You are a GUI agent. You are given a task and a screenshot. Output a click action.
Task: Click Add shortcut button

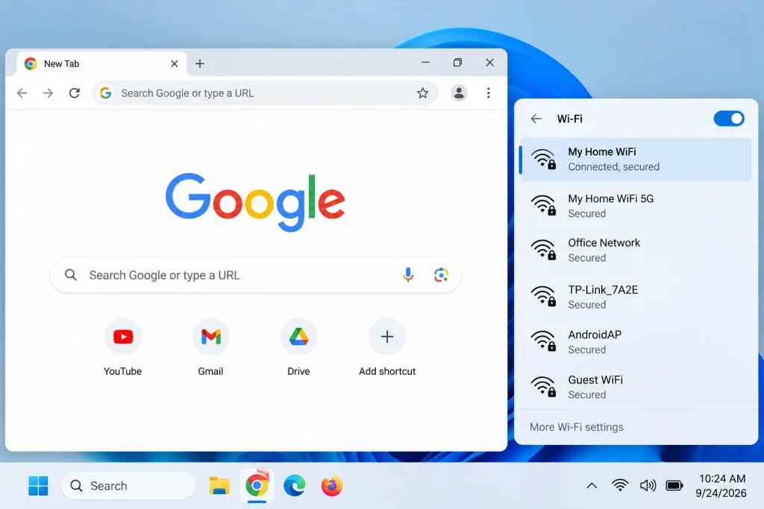pyautogui.click(x=387, y=347)
